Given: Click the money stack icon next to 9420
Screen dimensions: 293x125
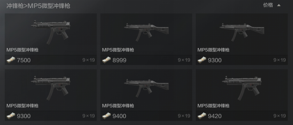Looking at the screenshot, I should pyautogui.click(x=202, y=116).
